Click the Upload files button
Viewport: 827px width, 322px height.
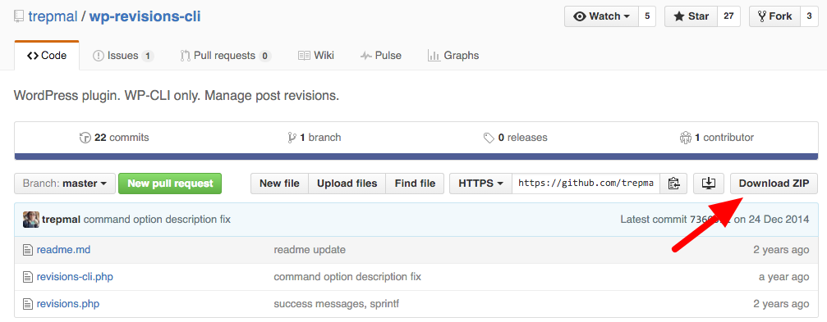click(x=347, y=184)
